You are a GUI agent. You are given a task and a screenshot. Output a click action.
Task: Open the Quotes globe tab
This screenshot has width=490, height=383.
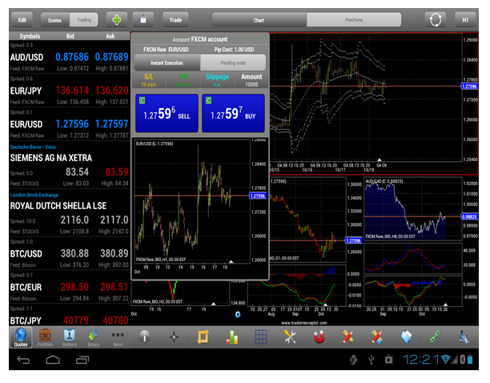21,337
